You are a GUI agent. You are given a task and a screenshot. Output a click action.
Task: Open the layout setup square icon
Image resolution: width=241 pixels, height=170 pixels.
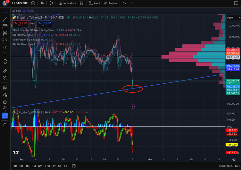coord(236,3)
